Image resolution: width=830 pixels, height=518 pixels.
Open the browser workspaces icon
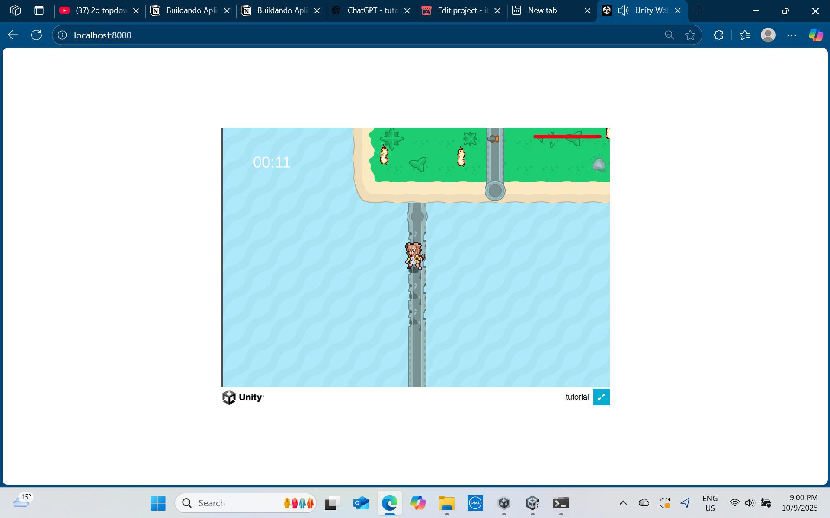coord(16,10)
